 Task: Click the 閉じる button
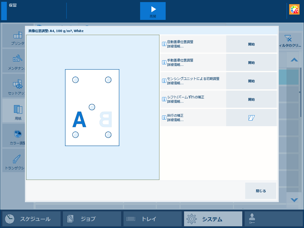pos(261,191)
